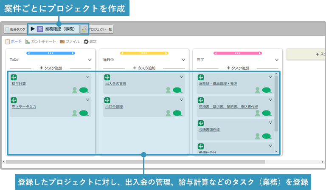Click the 完了 column scrollbar down arrow
This screenshot has width=326, height=190.
[276, 151]
